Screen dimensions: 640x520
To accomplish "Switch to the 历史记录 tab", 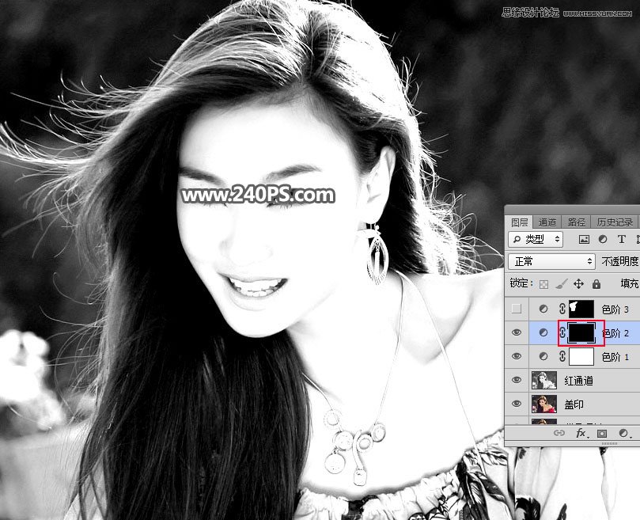I will [x=614, y=222].
